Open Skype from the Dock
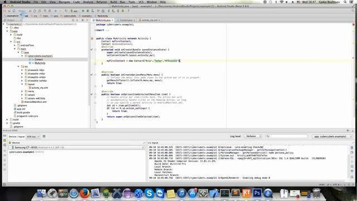The width and height of the screenshot is (357, 201). point(149,193)
